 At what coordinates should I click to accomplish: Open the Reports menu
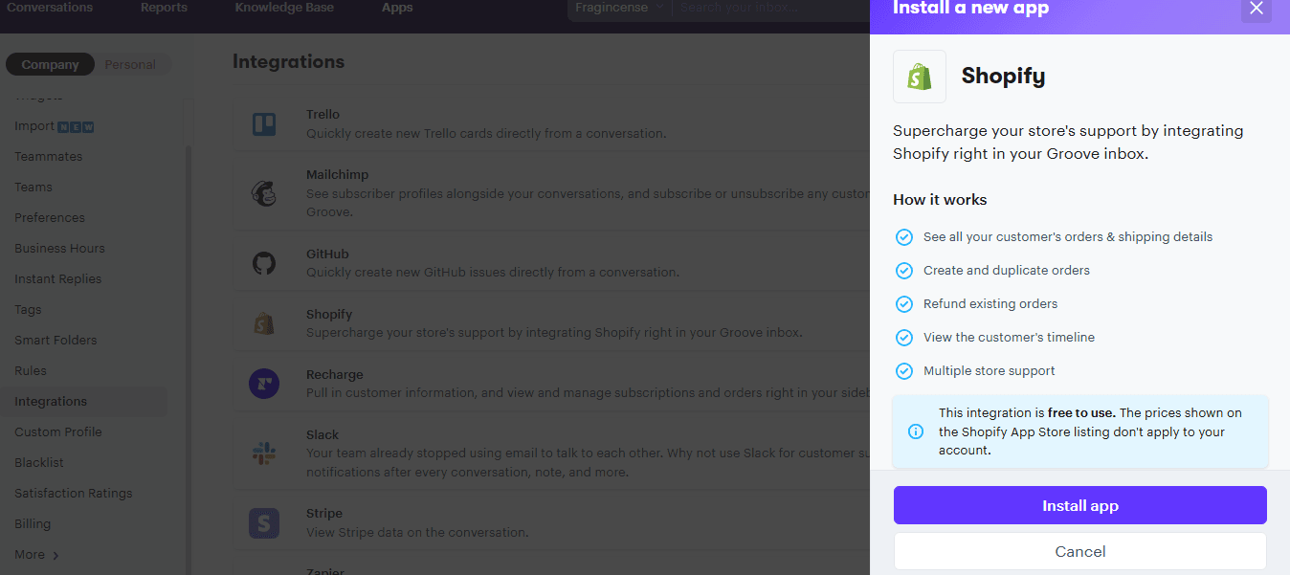point(163,8)
